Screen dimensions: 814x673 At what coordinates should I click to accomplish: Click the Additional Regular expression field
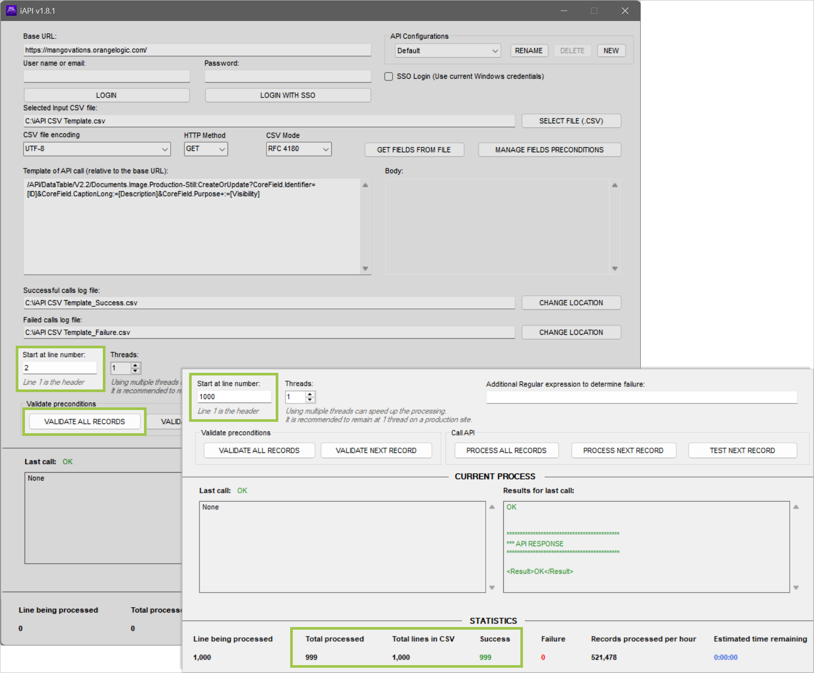(642, 397)
